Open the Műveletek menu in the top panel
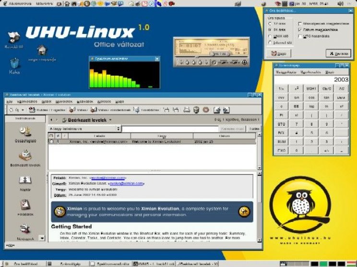Screen dimensions: 357x267 [44, 4]
